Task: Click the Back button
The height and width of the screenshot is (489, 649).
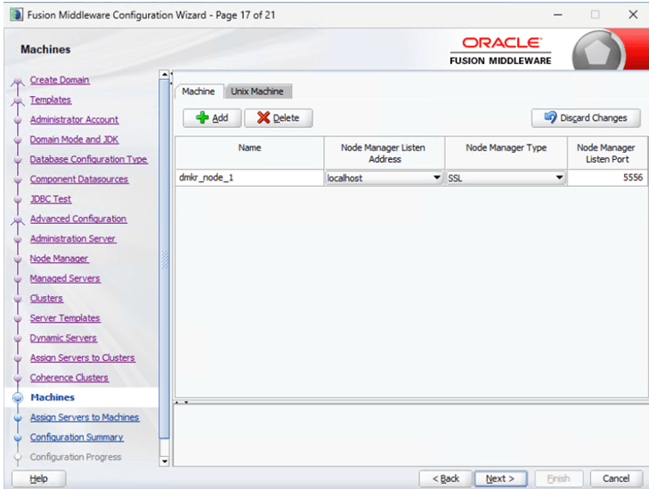Action: (445, 478)
